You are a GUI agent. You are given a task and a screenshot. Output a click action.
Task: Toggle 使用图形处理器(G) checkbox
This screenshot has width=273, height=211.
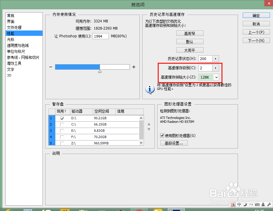(162, 136)
